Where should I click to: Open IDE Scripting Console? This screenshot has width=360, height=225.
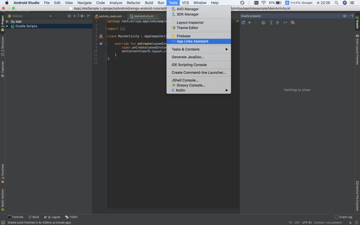click(199, 65)
